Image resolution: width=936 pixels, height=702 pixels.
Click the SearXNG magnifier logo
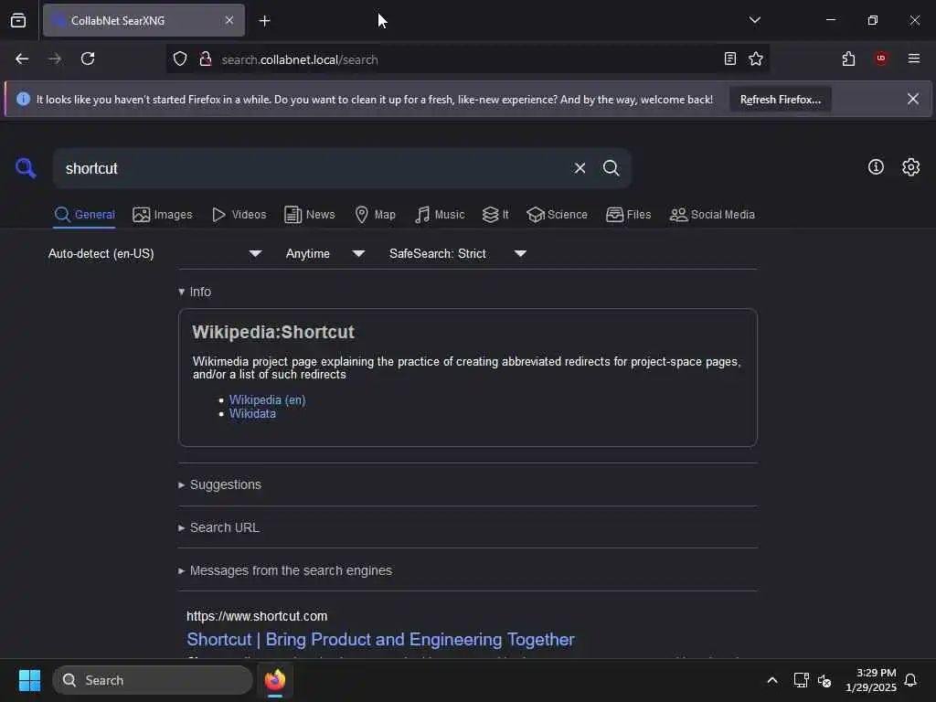(x=26, y=168)
